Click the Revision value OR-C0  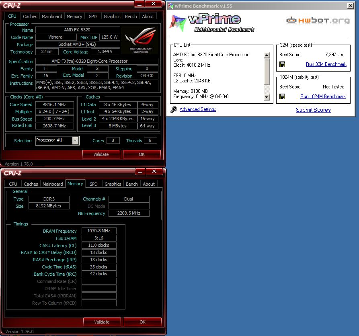(x=147, y=76)
